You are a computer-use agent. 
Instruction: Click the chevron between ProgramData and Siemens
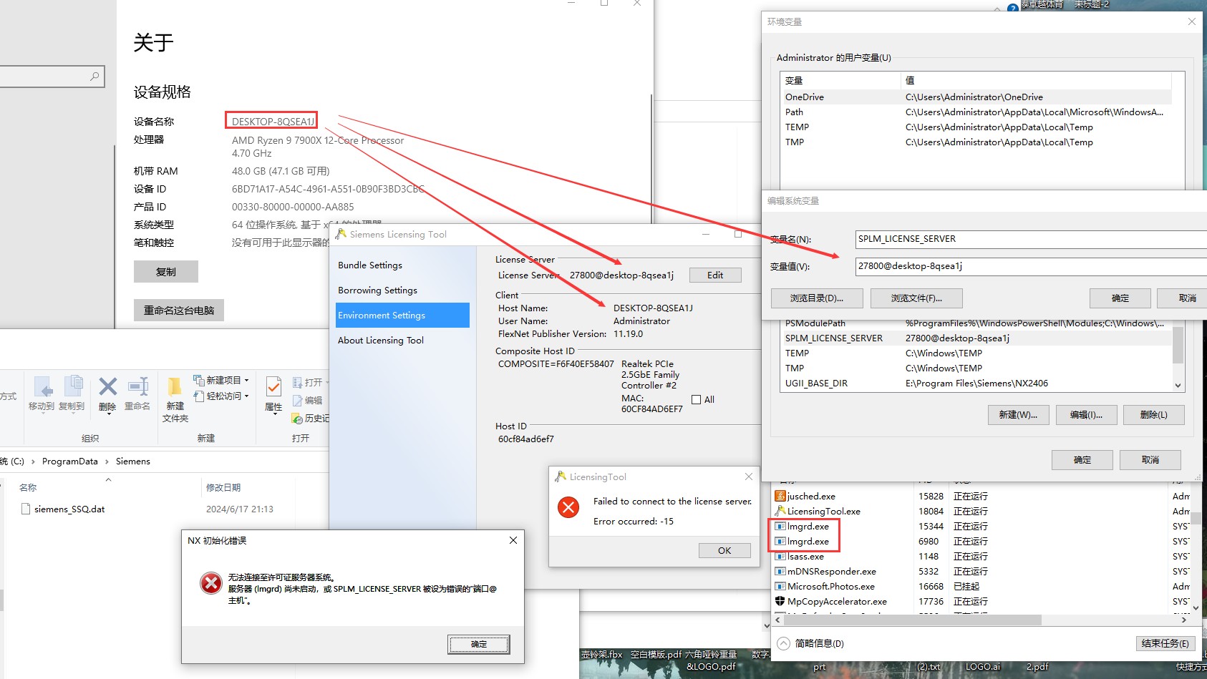[x=107, y=461]
